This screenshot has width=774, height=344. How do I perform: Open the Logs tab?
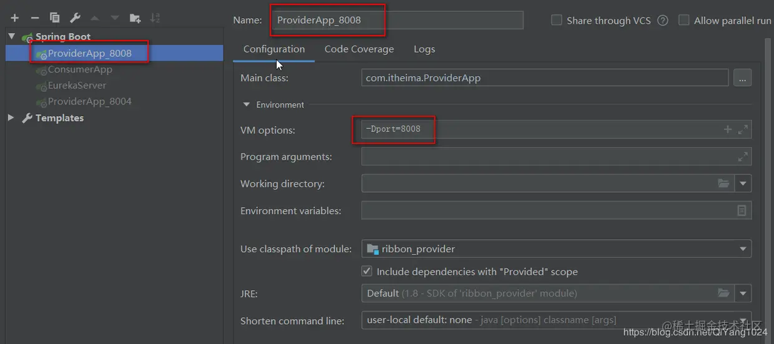pyautogui.click(x=424, y=49)
